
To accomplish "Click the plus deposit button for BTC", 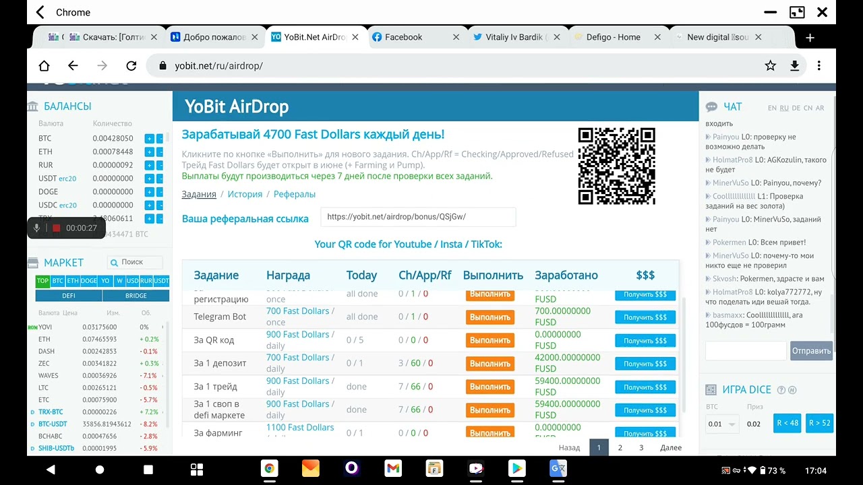I will pos(149,139).
